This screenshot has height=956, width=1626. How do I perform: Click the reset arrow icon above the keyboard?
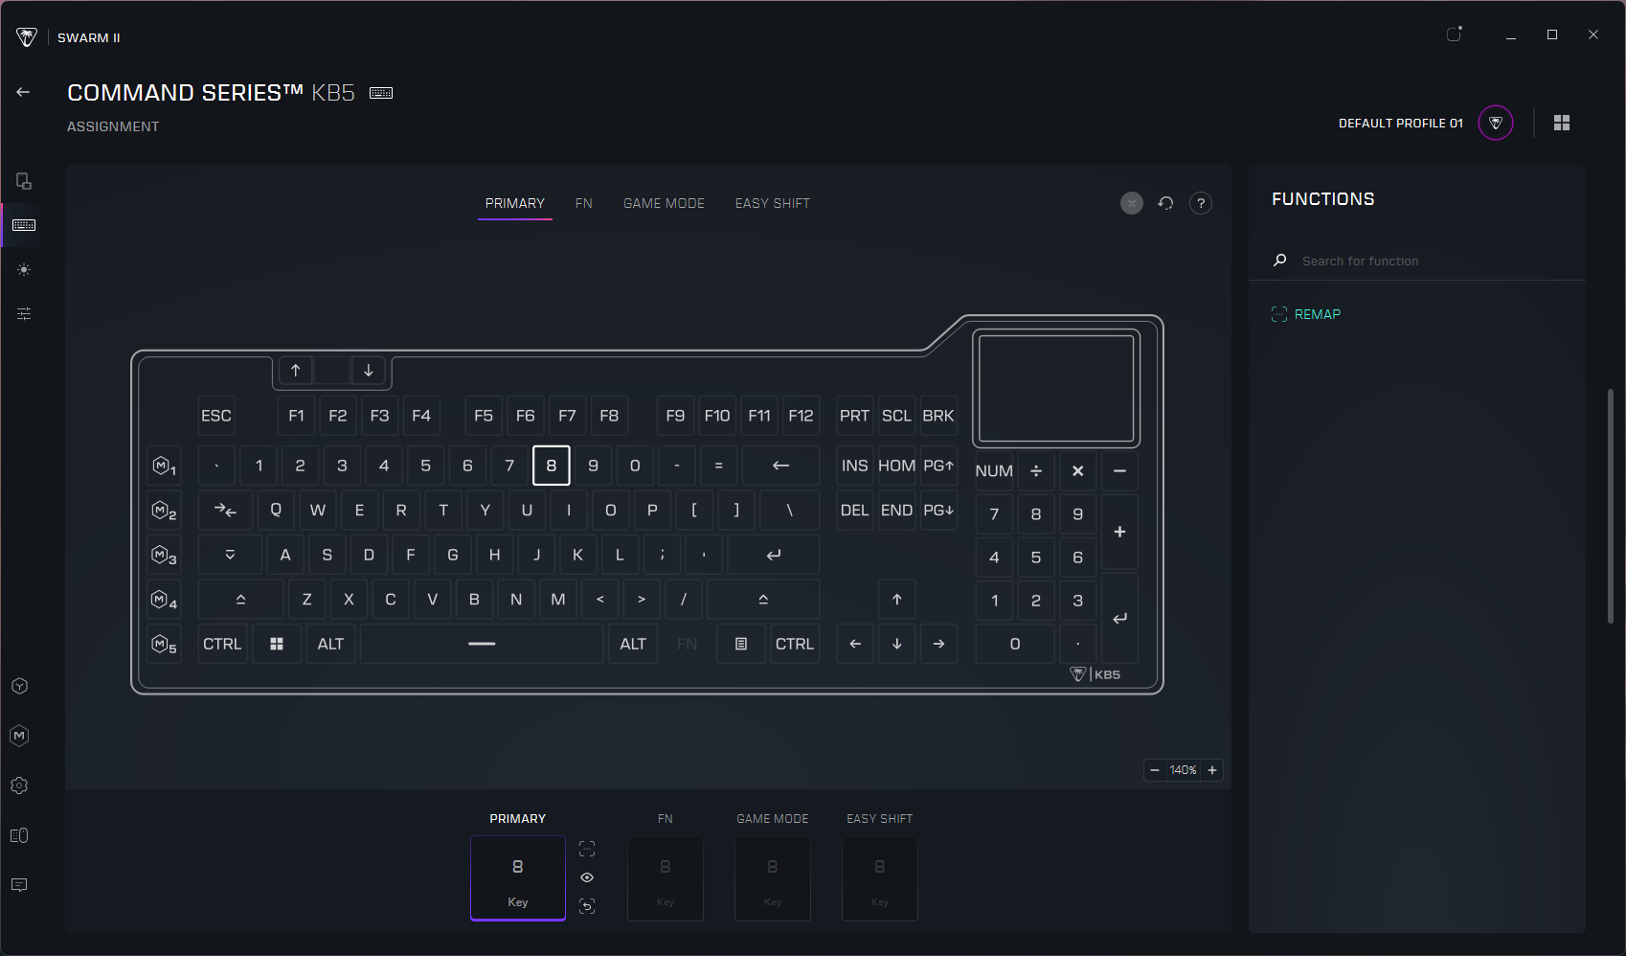[1165, 203]
